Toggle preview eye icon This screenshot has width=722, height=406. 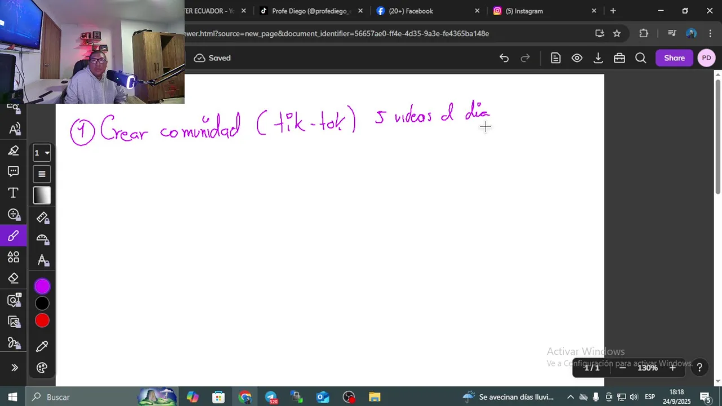tap(577, 58)
